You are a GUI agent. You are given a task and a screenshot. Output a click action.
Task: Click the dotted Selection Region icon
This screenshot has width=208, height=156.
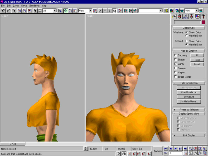click(40, 11)
